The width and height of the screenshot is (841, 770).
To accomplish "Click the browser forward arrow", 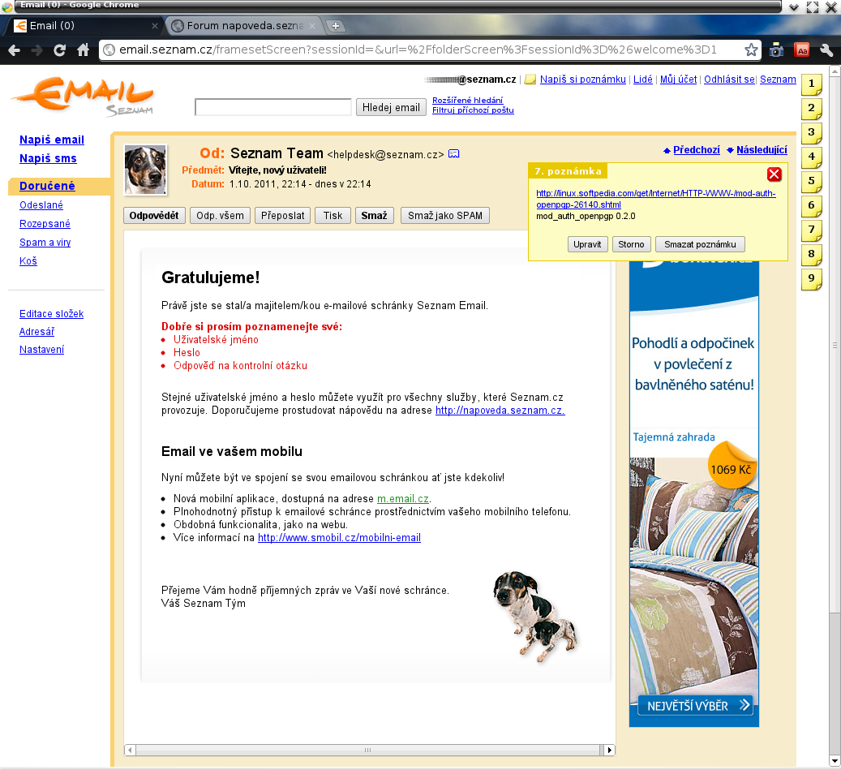I will click(37, 50).
